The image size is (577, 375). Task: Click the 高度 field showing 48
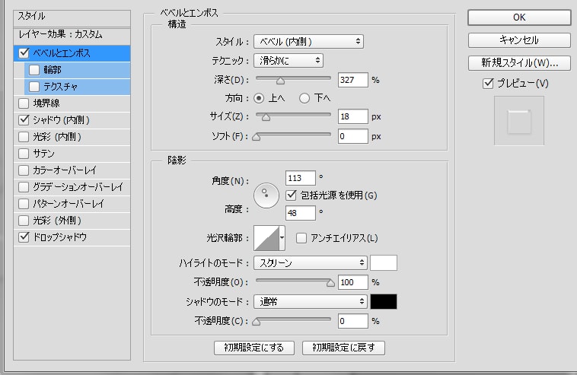[300, 213]
